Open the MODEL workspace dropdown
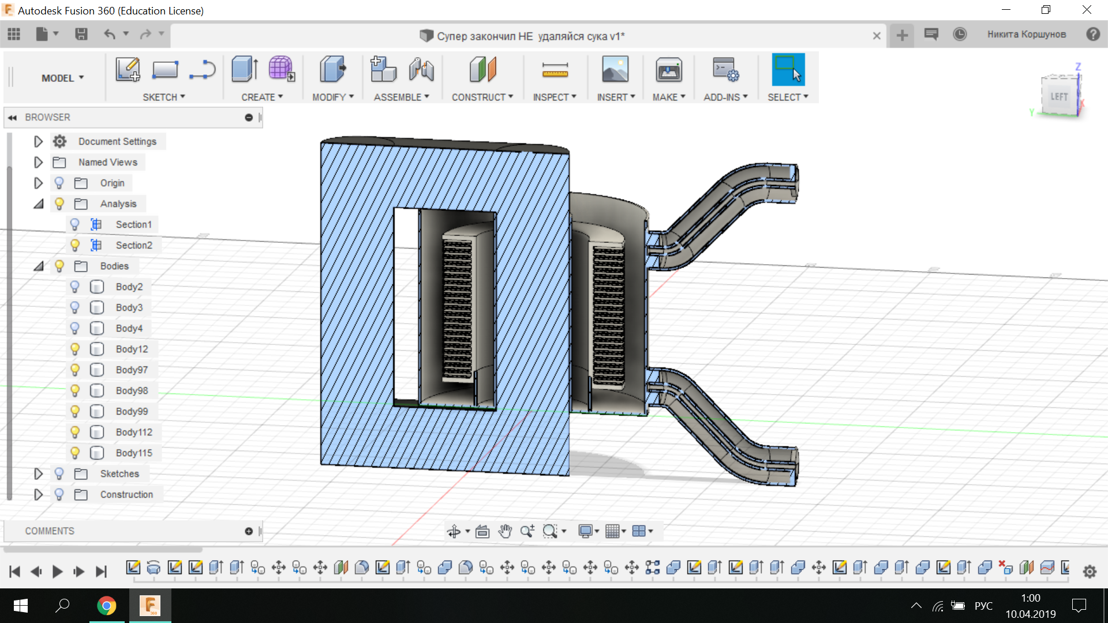Screen dimensions: 1108x623 [x=62, y=78]
